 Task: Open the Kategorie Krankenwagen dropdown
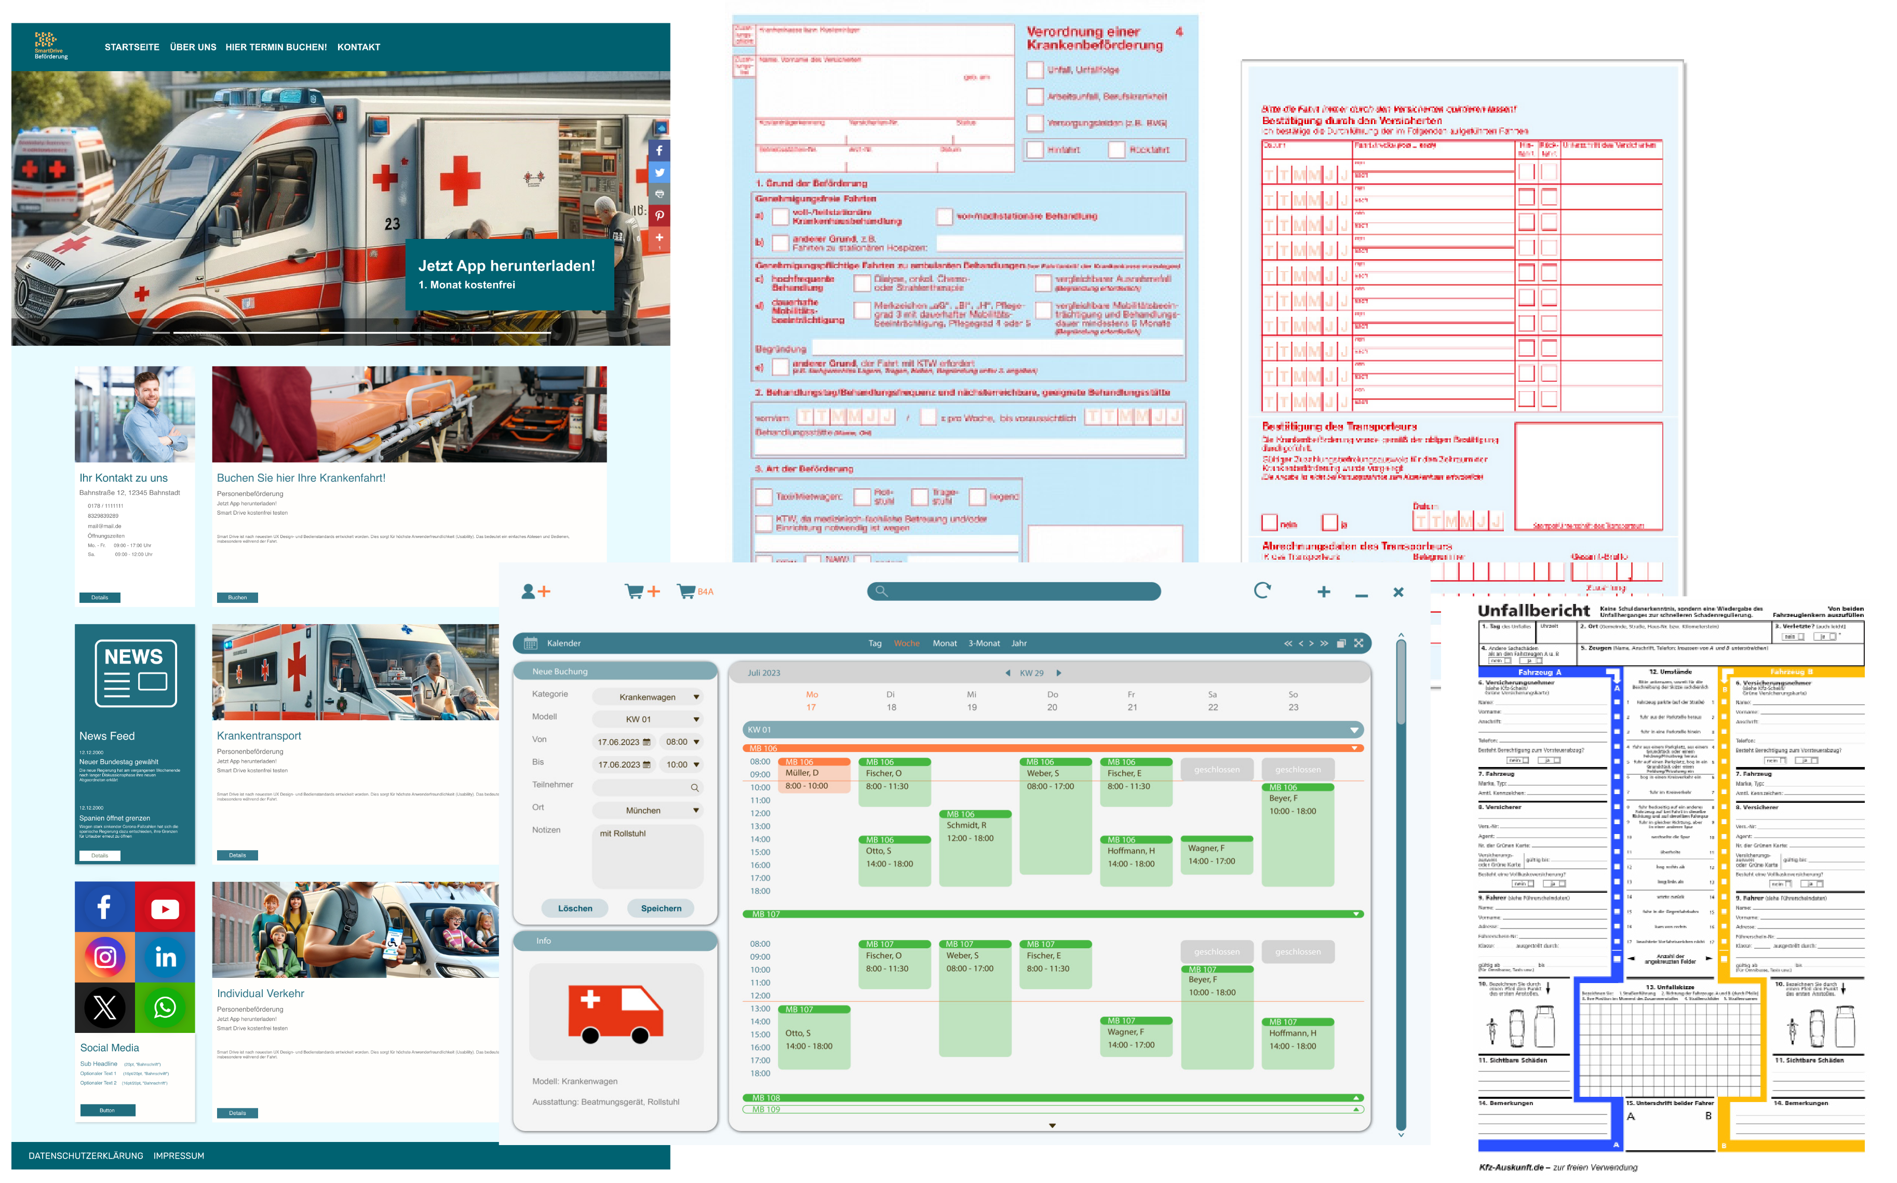tap(649, 697)
